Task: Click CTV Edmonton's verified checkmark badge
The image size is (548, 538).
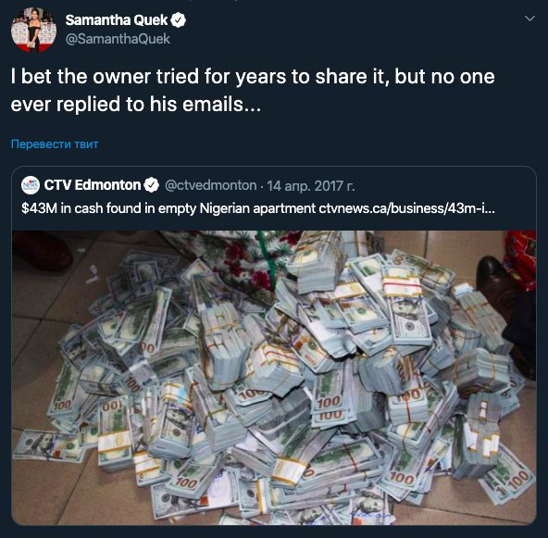Action: [151, 185]
